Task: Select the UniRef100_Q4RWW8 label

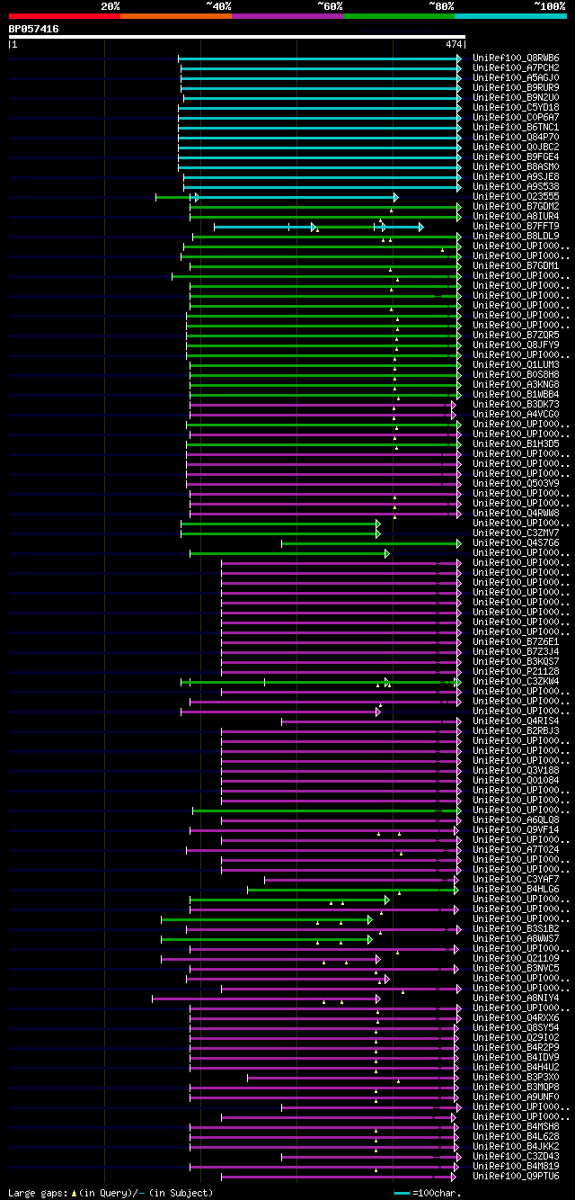Action: pos(516,513)
